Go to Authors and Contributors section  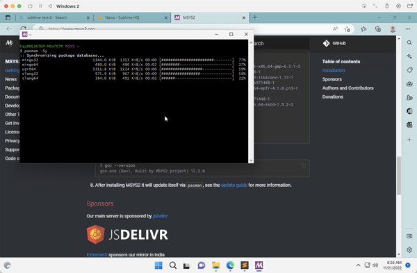coord(348,88)
